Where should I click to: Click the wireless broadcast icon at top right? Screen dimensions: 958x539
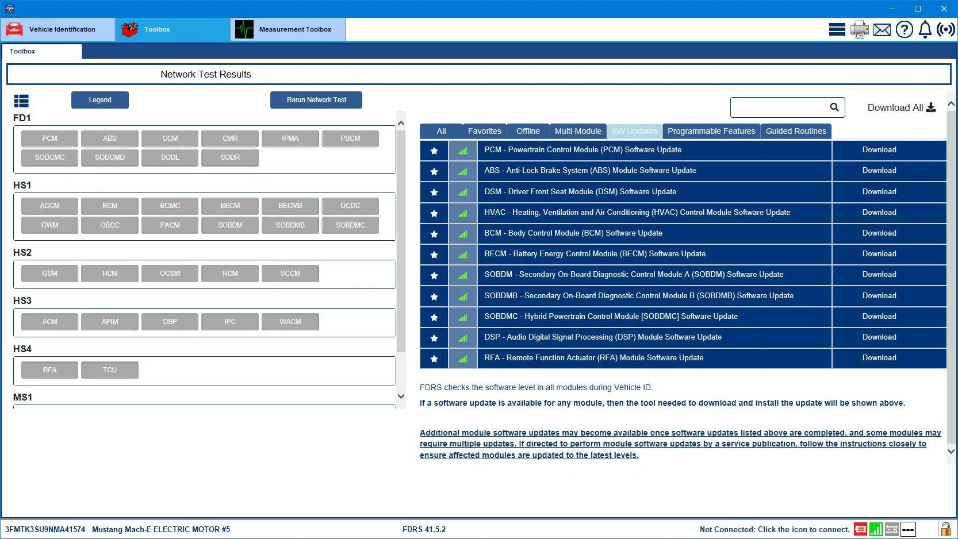[946, 29]
